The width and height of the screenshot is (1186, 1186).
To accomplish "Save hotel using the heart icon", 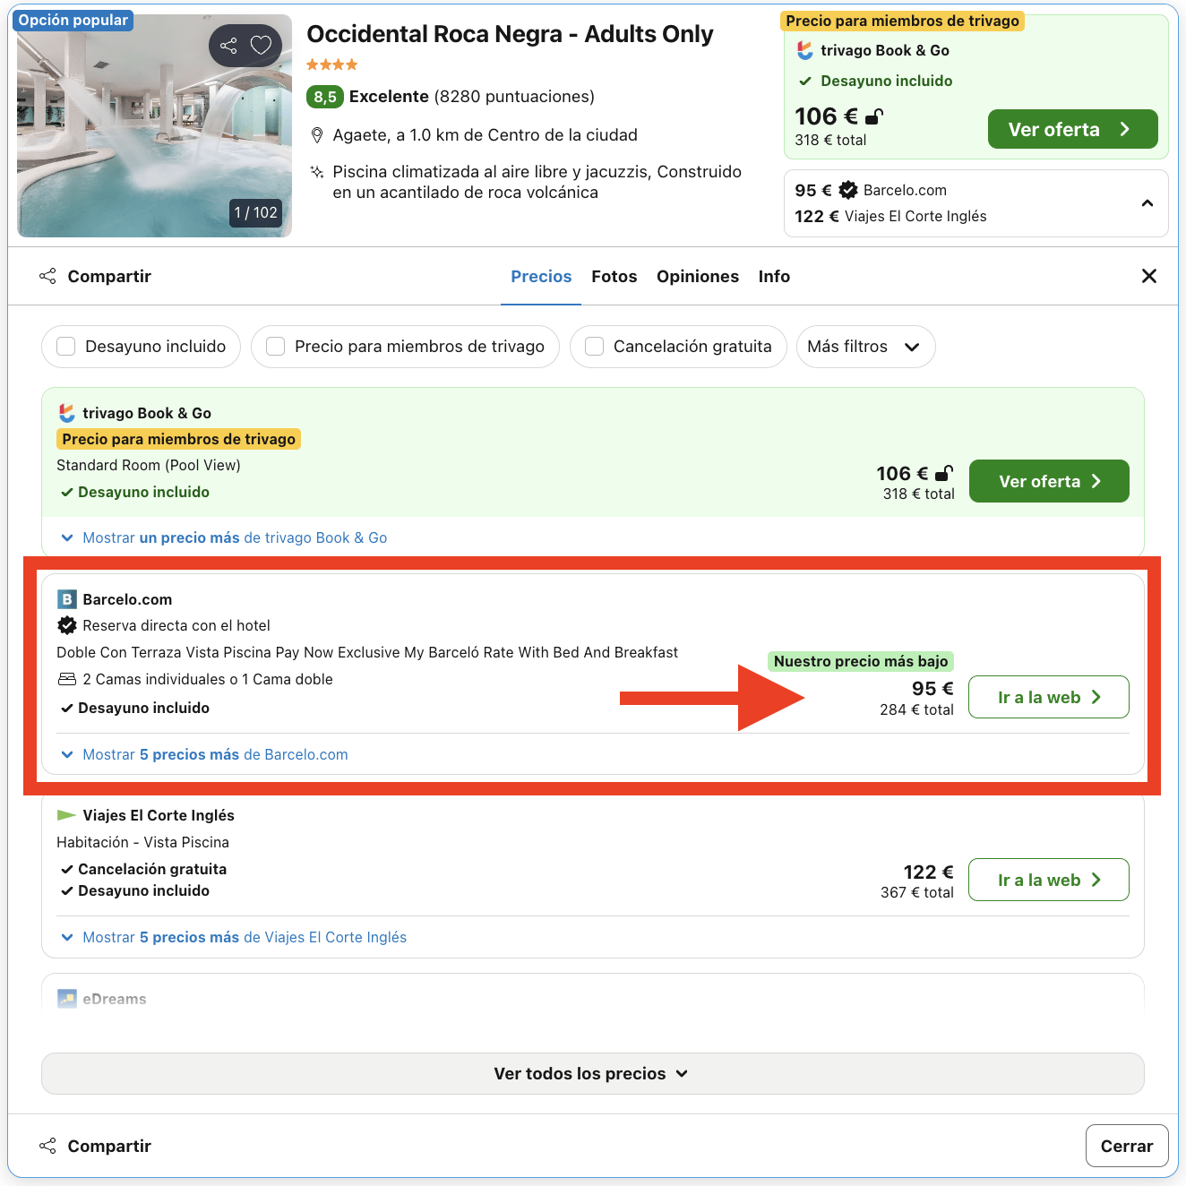I will 262,44.
